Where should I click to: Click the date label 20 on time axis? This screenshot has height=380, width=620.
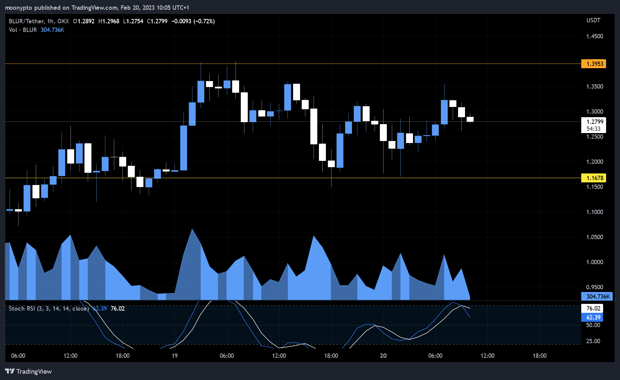[x=383, y=356]
